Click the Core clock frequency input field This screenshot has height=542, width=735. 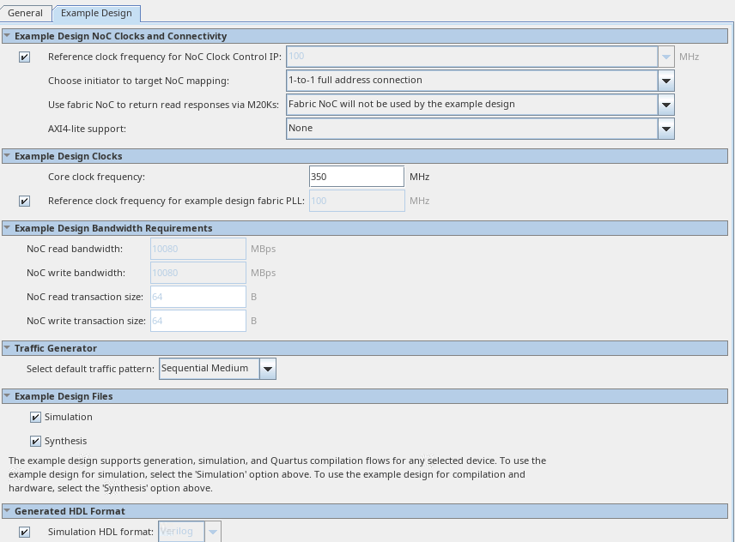[355, 177]
